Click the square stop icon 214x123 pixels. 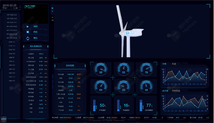[28, 32]
